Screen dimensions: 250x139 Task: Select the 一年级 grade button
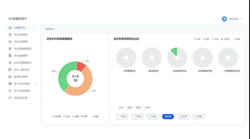point(122,116)
